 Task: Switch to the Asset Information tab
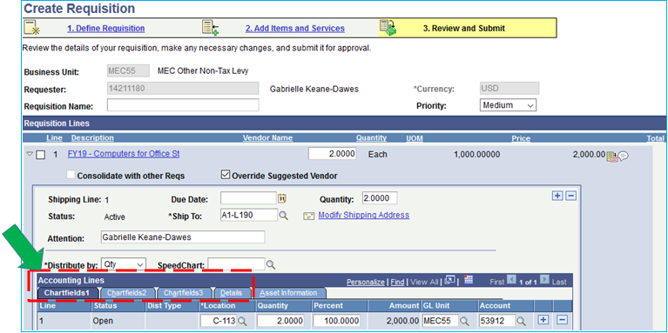pyautogui.click(x=288, y=293)
